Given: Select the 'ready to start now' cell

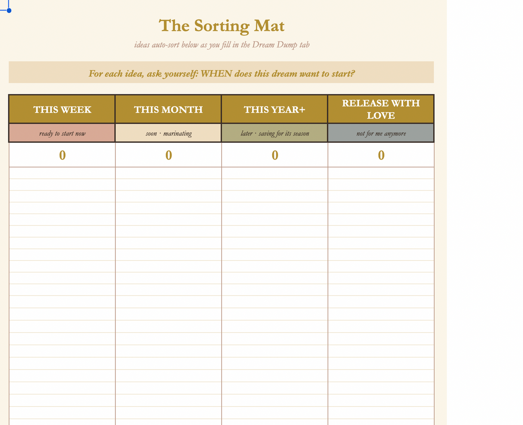Looking at the screenshot, I should [62, 133].
